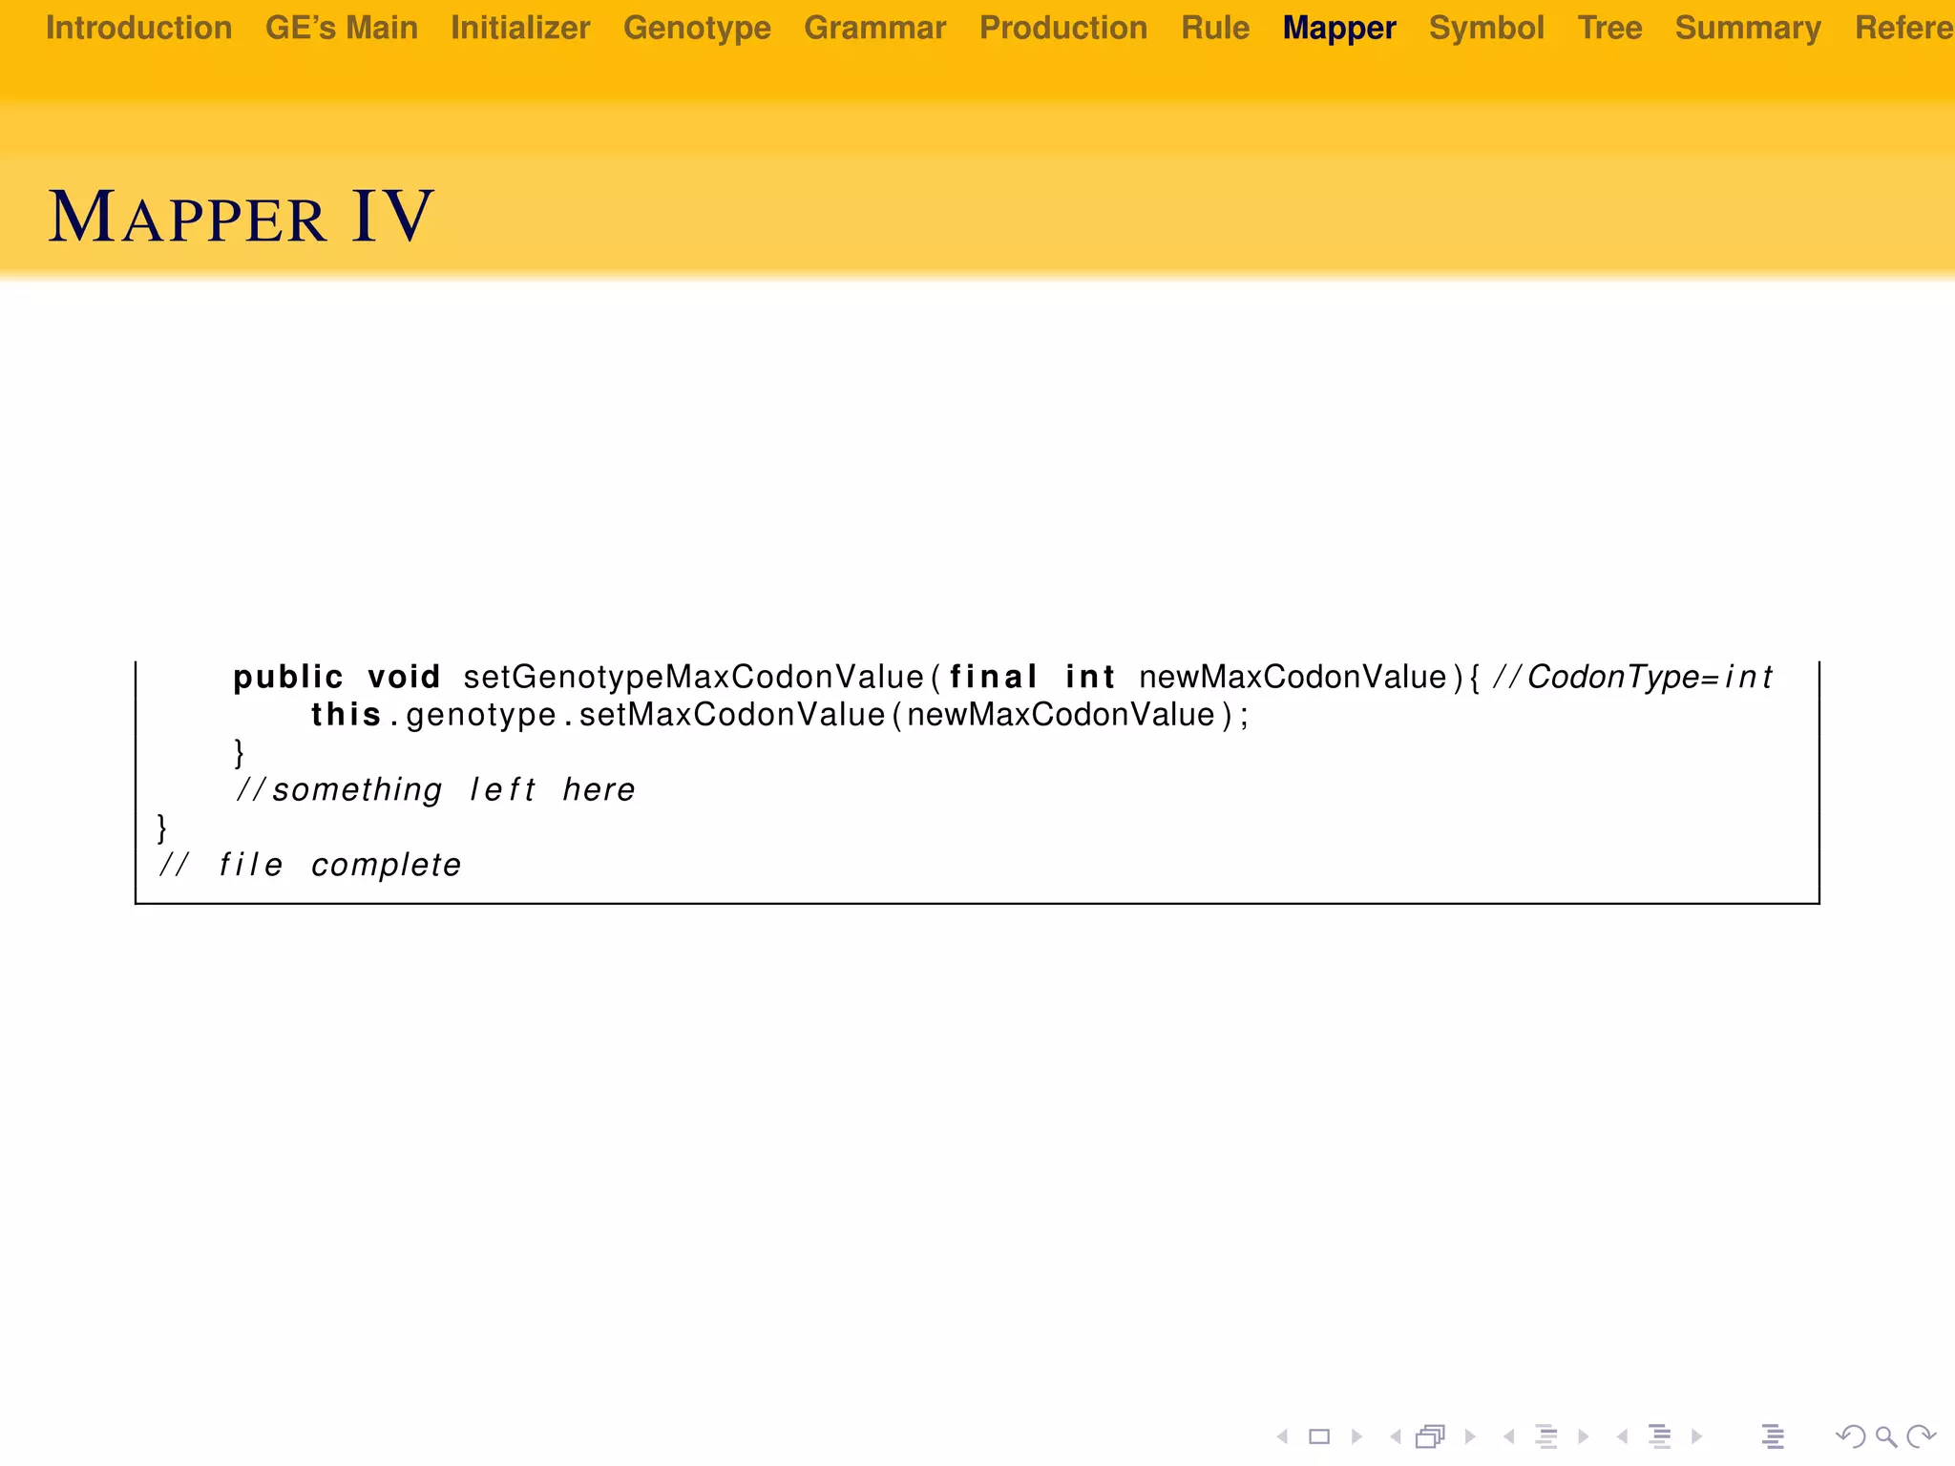The image size is (1955, 1466).
Task: Click the slide rectangle navigation icon
Action: pos(1319,1436)
